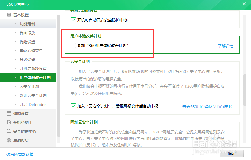Image resolution: width=251 pixels, height=160 pixels.
Task: Close the 360设置中心 window
Action: point(244,4)
